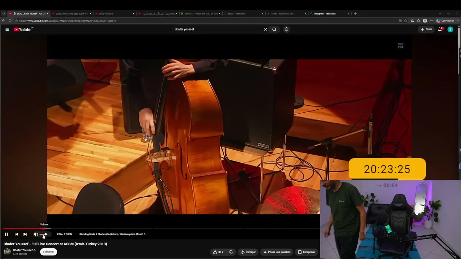Open the media control music icon
461x259 pixels.
point(412,21)
